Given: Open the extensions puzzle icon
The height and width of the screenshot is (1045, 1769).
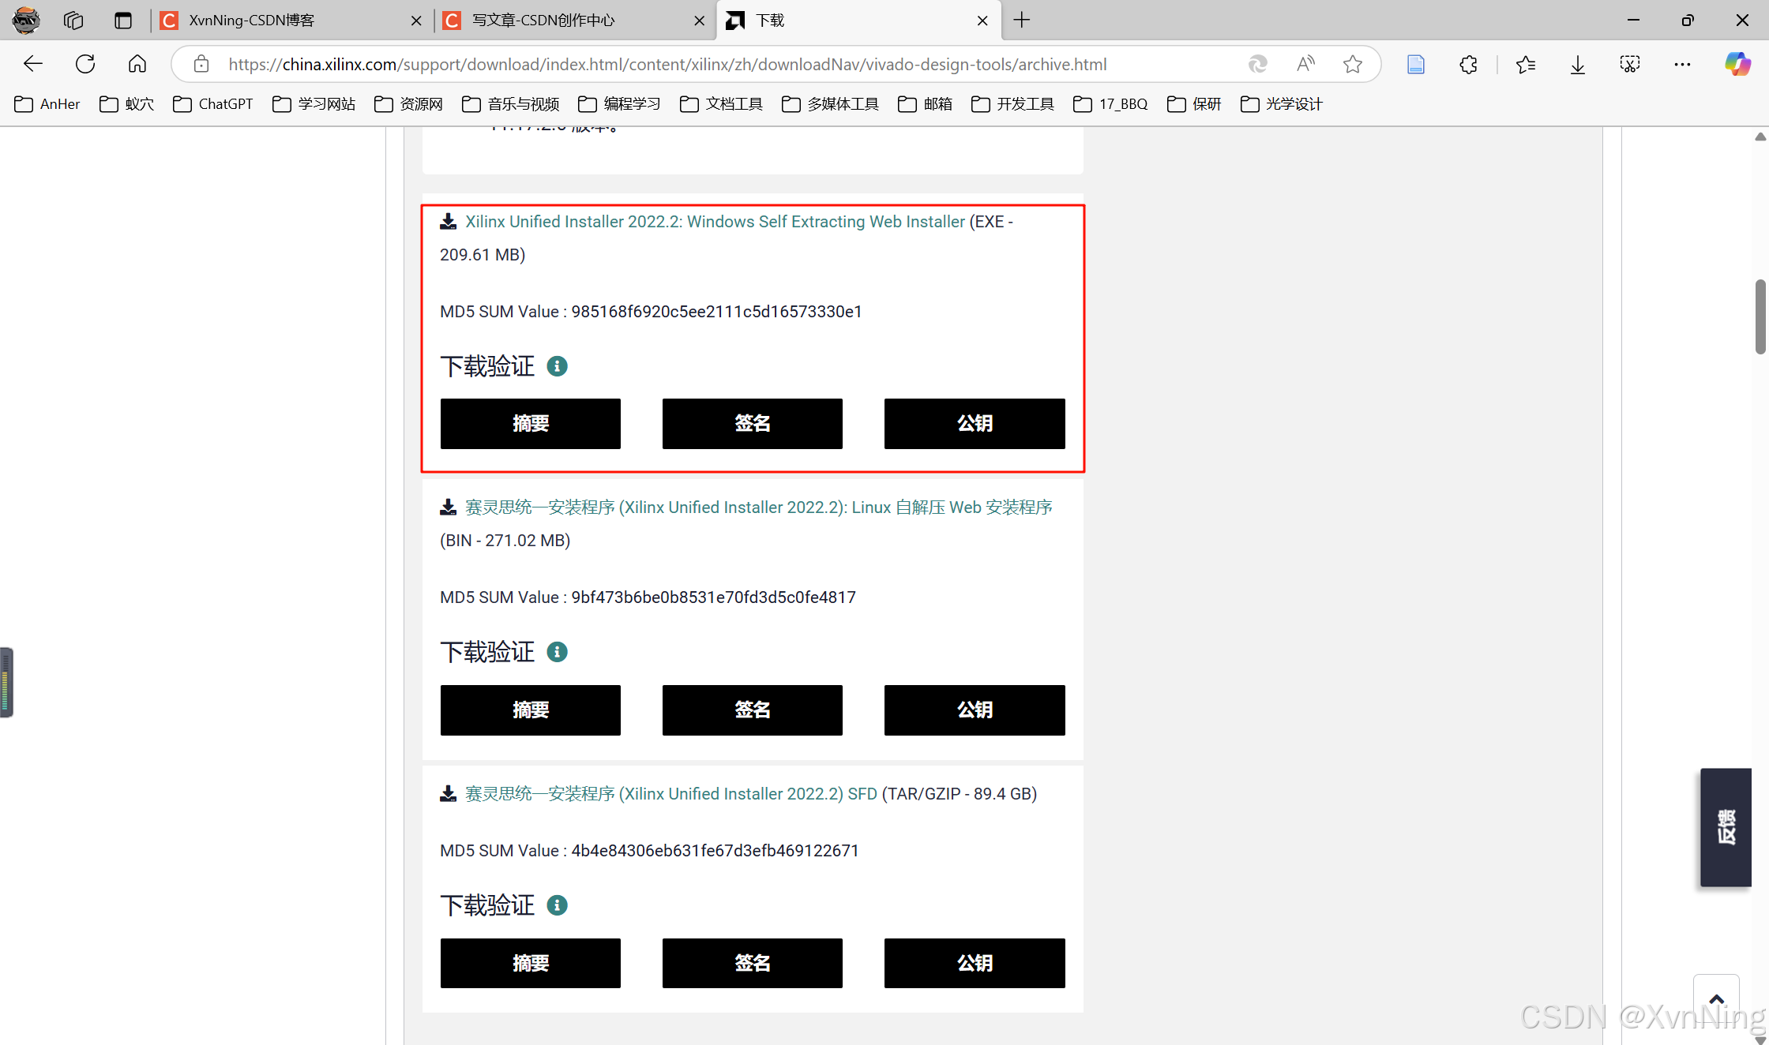Looking at the screenshot, I should (x=1468, y=64).
